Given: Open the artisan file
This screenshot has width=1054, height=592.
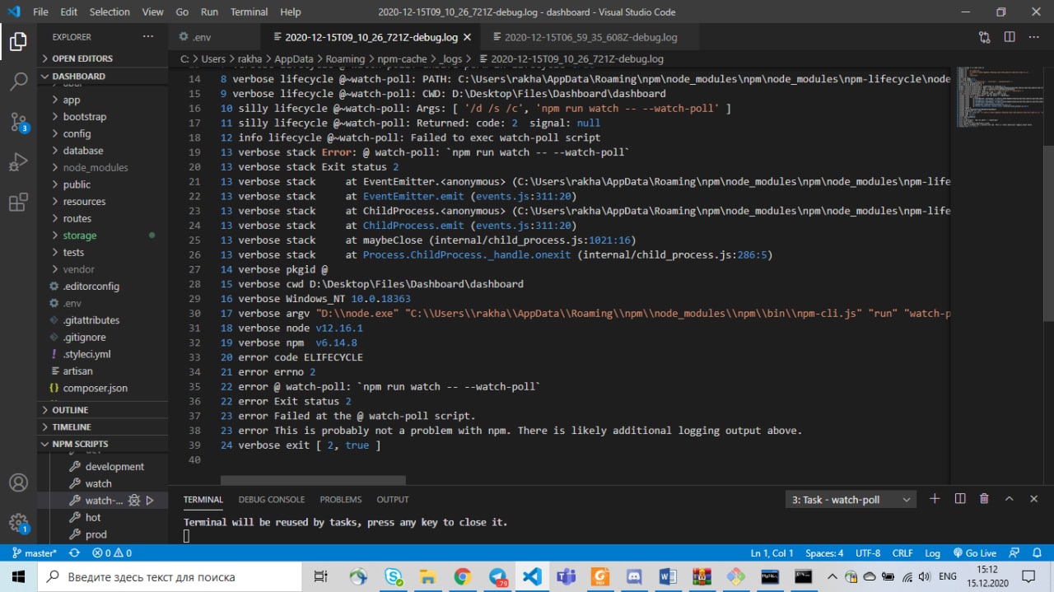Looking at the screenshot, I should pos(103,371).
